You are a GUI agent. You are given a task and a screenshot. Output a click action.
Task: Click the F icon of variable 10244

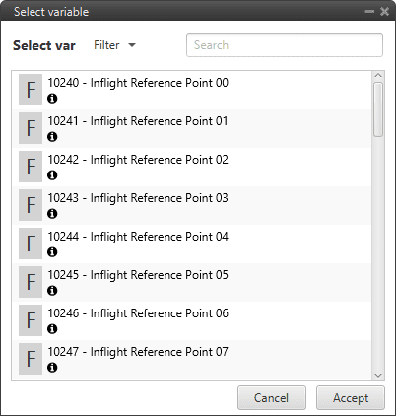[31, 243]
